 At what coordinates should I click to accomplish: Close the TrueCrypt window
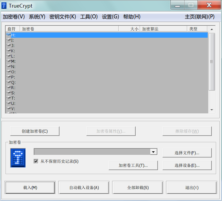click(209, 5)
